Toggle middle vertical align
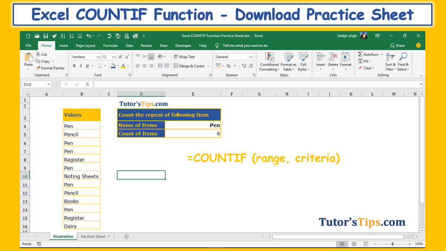The image size is (446, 251). point(145,57)
